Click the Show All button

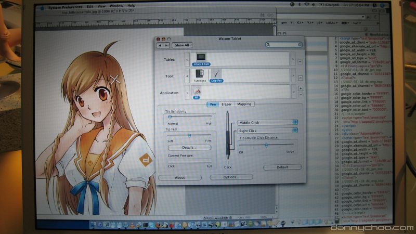(x=182, y=45)
